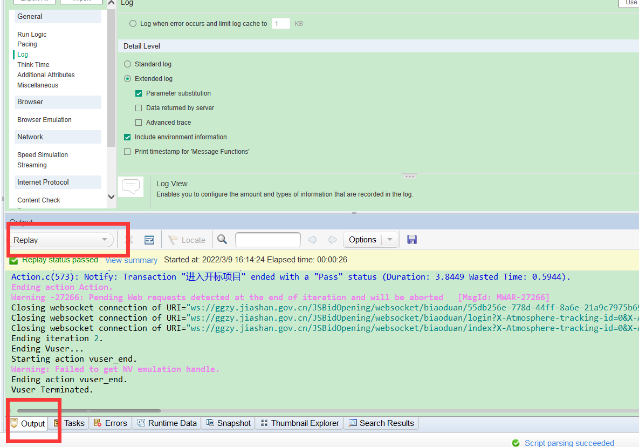Open the Replay output type dropdown

click(x=61, y=240)
